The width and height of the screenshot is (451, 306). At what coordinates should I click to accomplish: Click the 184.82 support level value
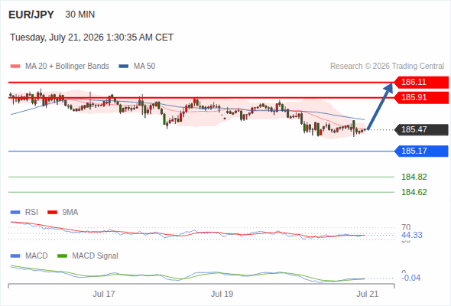[414, 177]
